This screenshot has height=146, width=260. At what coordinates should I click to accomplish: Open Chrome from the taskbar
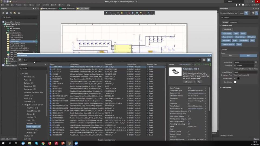pos(43,143)
